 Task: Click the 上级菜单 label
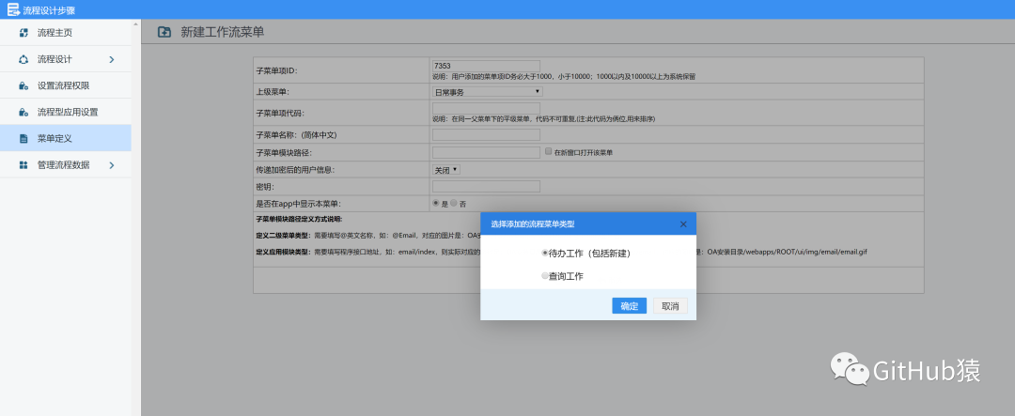pyautogui.click(x=273, y=91)
